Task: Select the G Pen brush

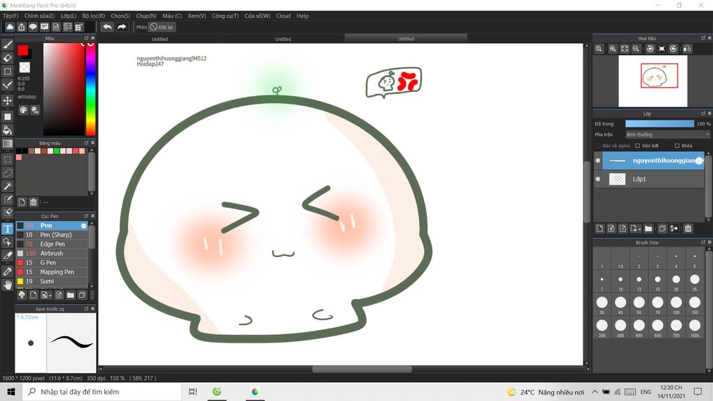Action: click(x=52, y=262)
